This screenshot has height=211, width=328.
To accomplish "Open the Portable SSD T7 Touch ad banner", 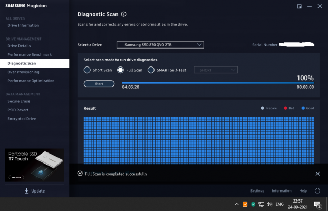I will click(x=34, y=165).
